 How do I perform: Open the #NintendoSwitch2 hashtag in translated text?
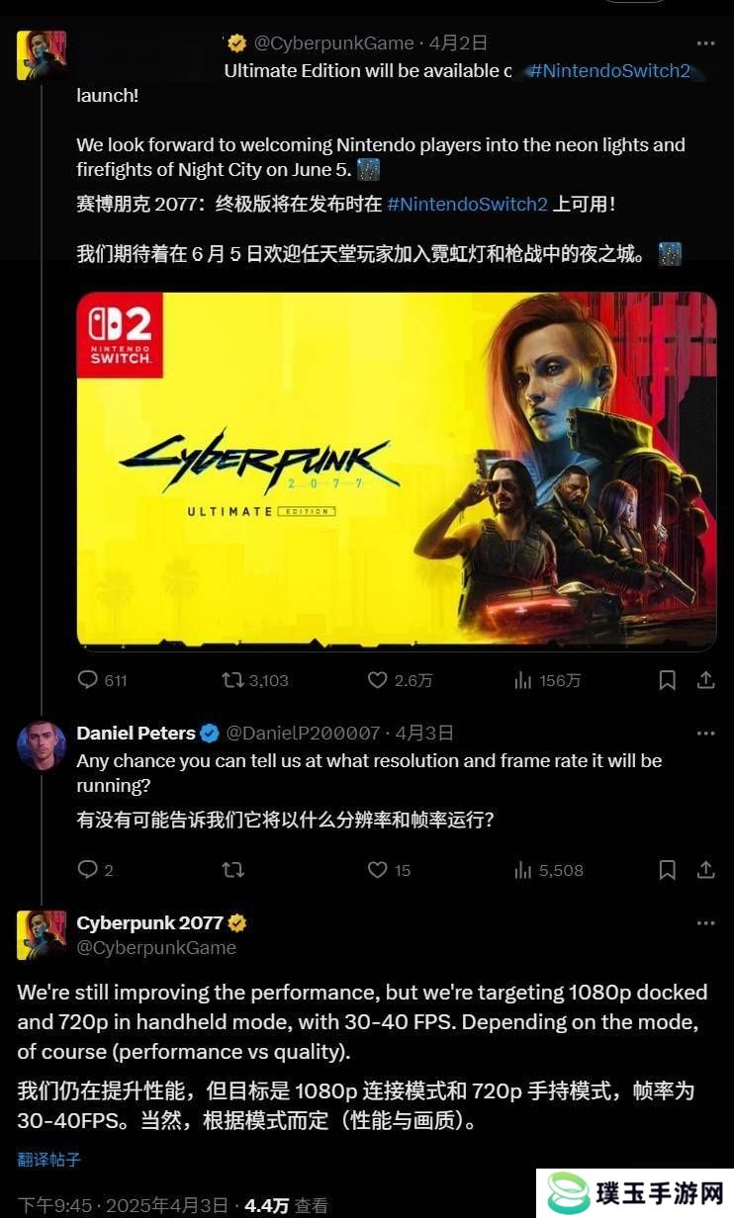coord(467,205)
